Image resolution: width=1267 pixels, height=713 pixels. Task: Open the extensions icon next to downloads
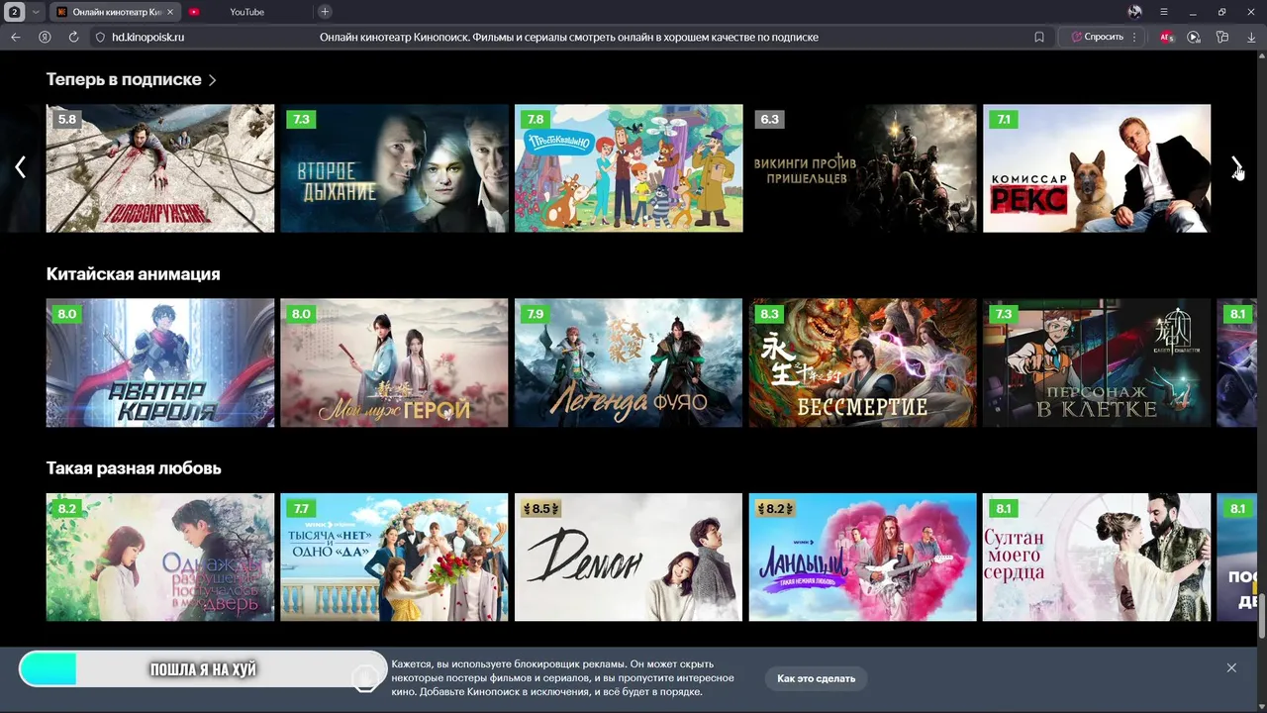tap(1222, 37)
